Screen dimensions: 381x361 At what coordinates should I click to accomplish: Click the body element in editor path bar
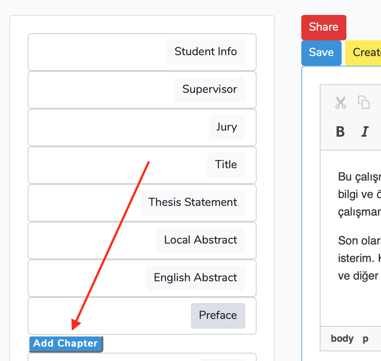point(342,339)
